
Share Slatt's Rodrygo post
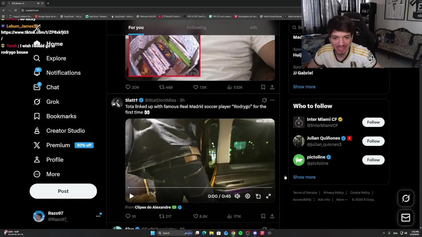pyautogui.click(x=272, y=216)
